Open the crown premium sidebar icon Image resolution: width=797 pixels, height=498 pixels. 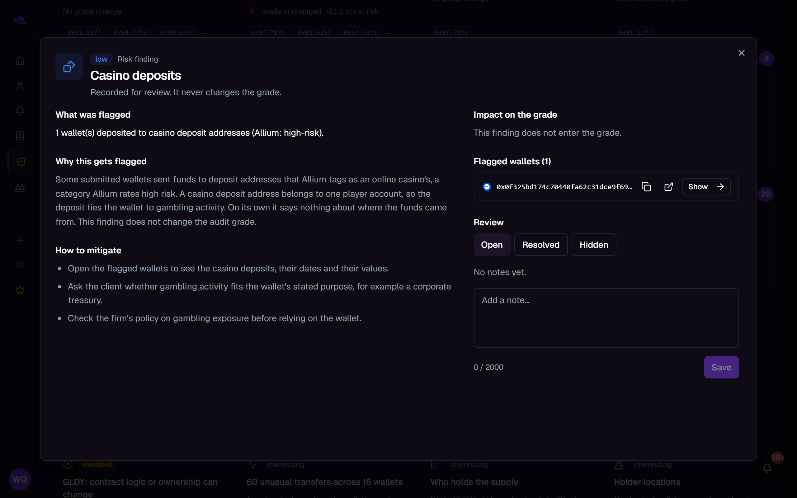(x=20, y=290)
